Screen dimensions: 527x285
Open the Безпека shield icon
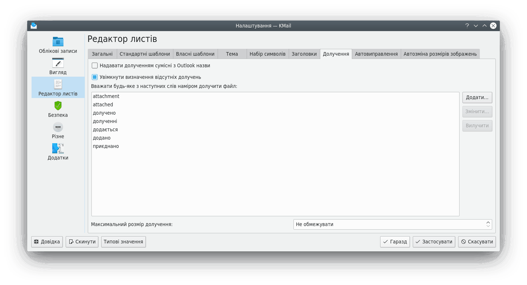tap(58, 106)
